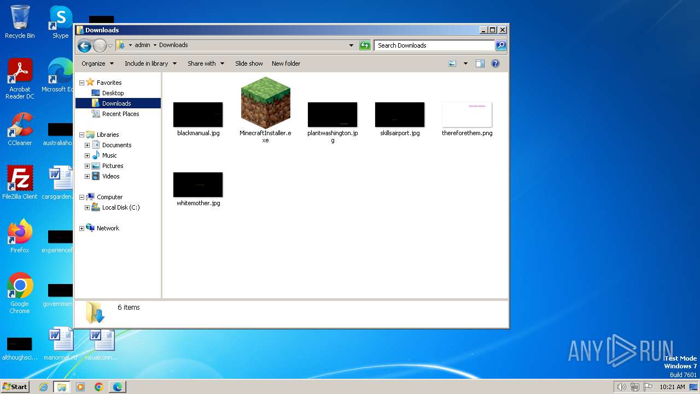
Task: Open the Start menu
Action: click(x=15, y=386)
